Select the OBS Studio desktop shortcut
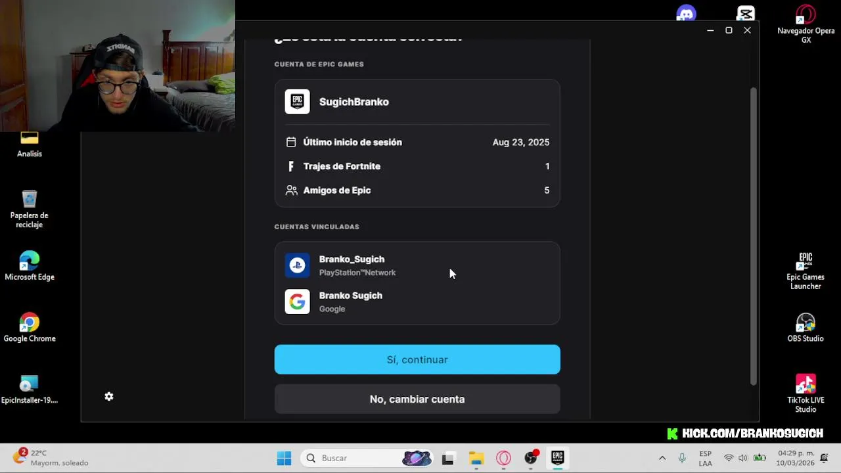The width and height of the screenshot is (841, 473). point(806,328)
